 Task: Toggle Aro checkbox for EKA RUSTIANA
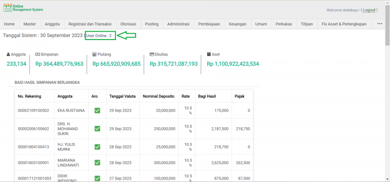tap(97, 110)
